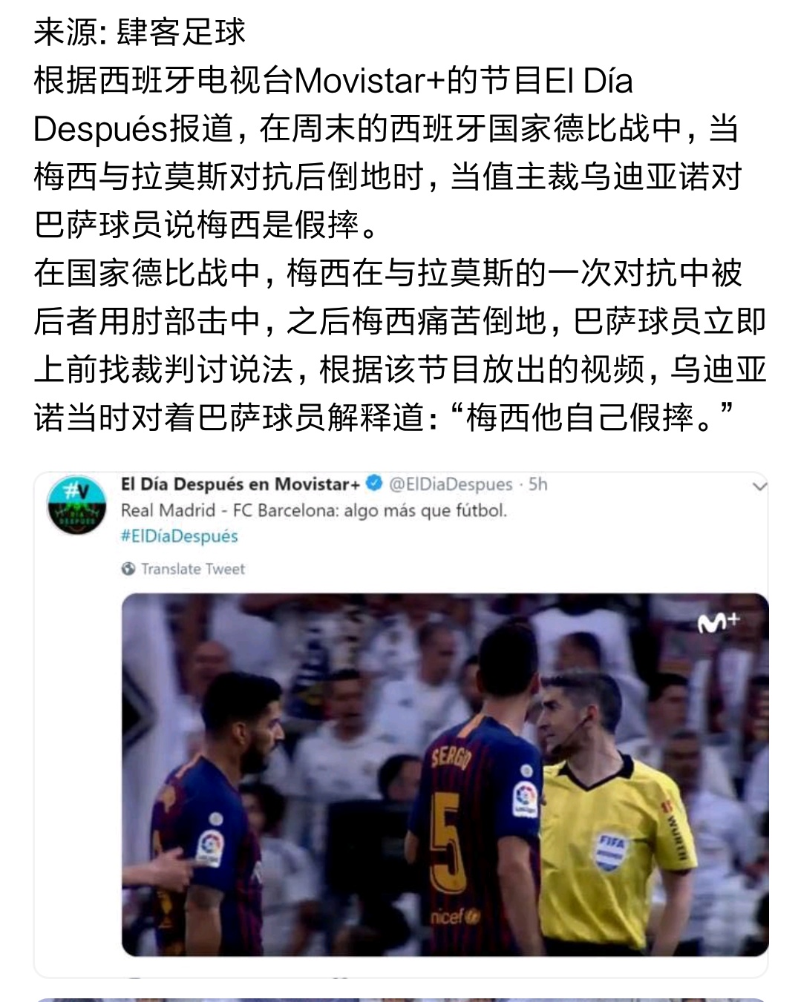Click the M+ Movistar logo watermark
The width and height of the screenshot is (801, 1002).
[719, 623]
